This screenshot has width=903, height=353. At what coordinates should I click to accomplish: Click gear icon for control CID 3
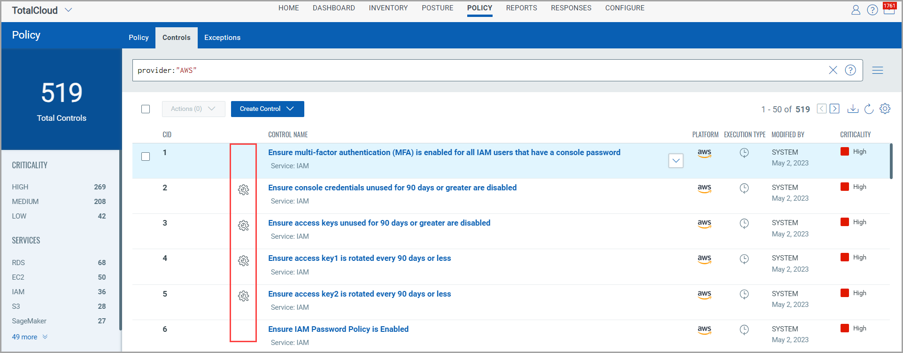pos(243,226)
